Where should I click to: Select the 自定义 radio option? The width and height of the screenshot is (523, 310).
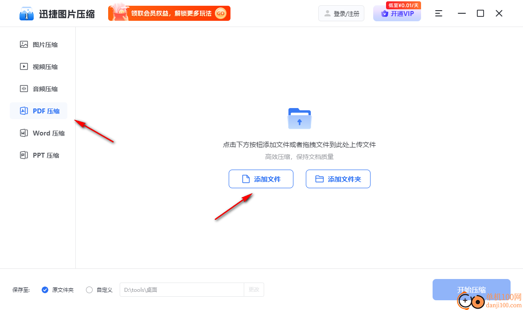[89, 290]
